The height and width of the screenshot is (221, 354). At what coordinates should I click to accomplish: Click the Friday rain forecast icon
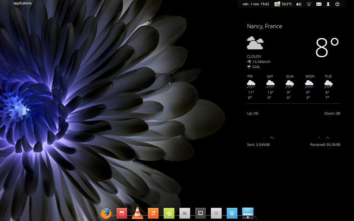tap(251, 84)
